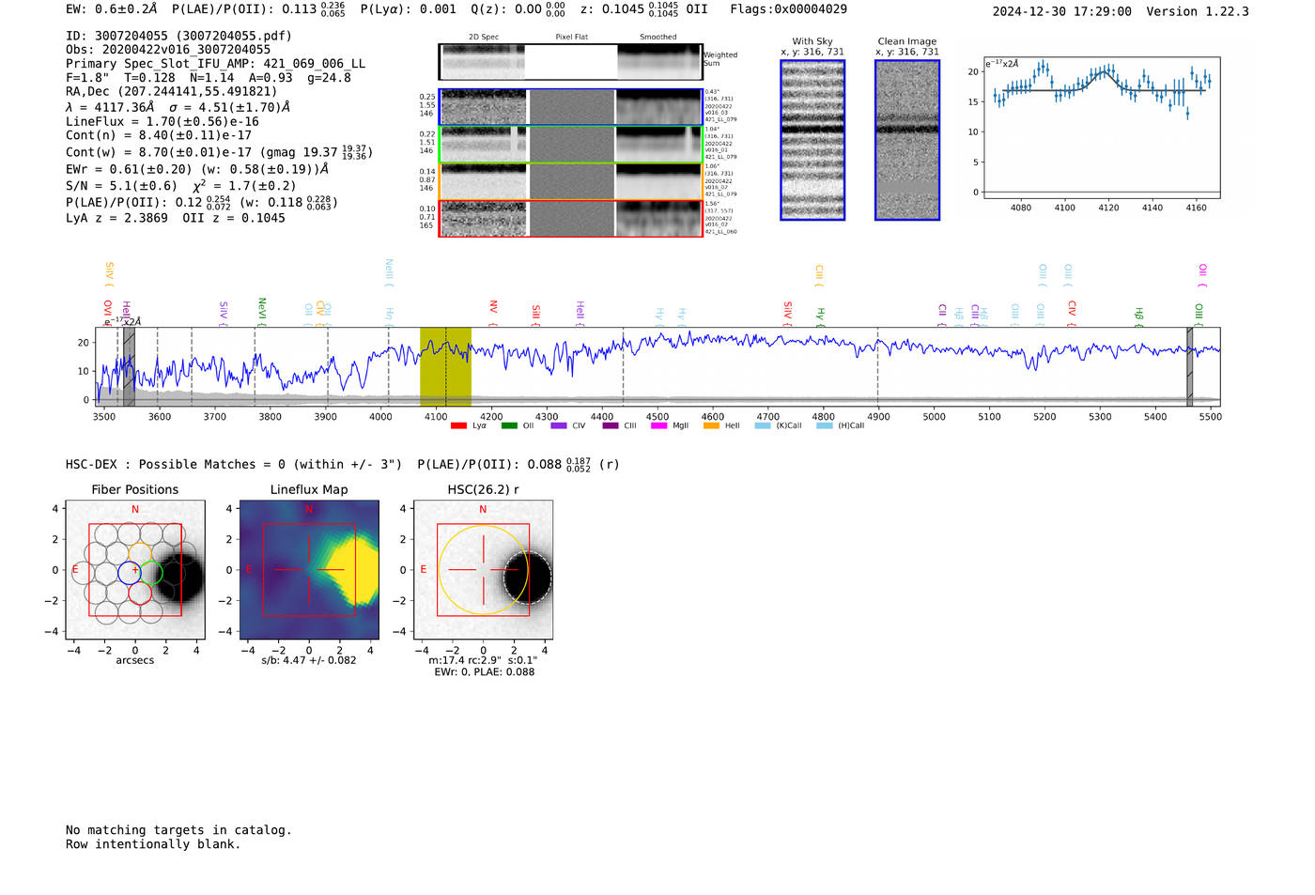
Task: Click the yellow highlighted band in spectrum
Action: (x=445, y=367)
